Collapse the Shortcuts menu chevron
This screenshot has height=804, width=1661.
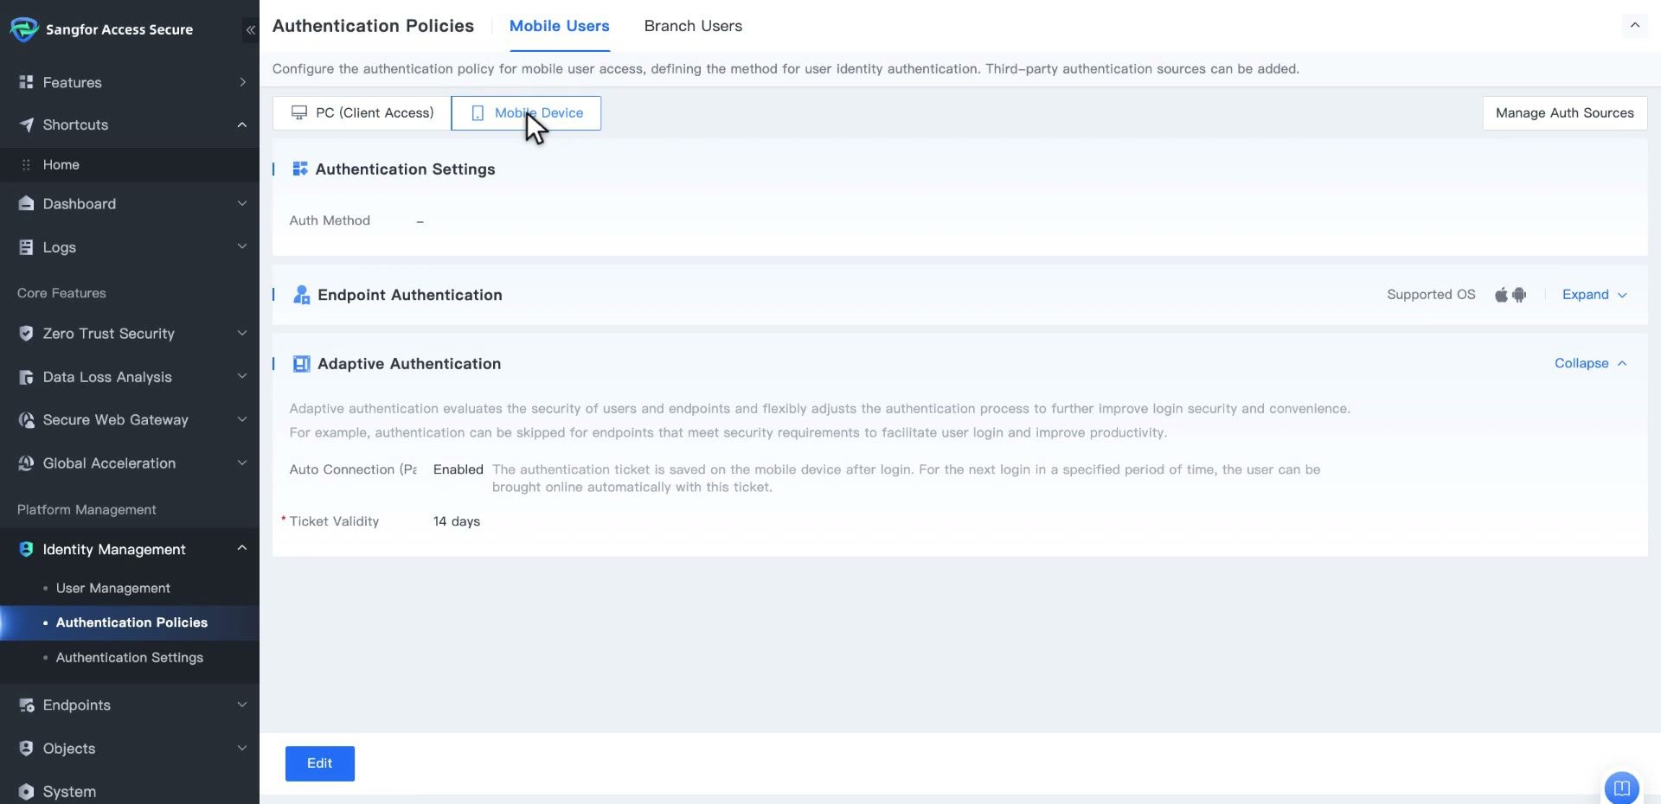coord(242,124)
